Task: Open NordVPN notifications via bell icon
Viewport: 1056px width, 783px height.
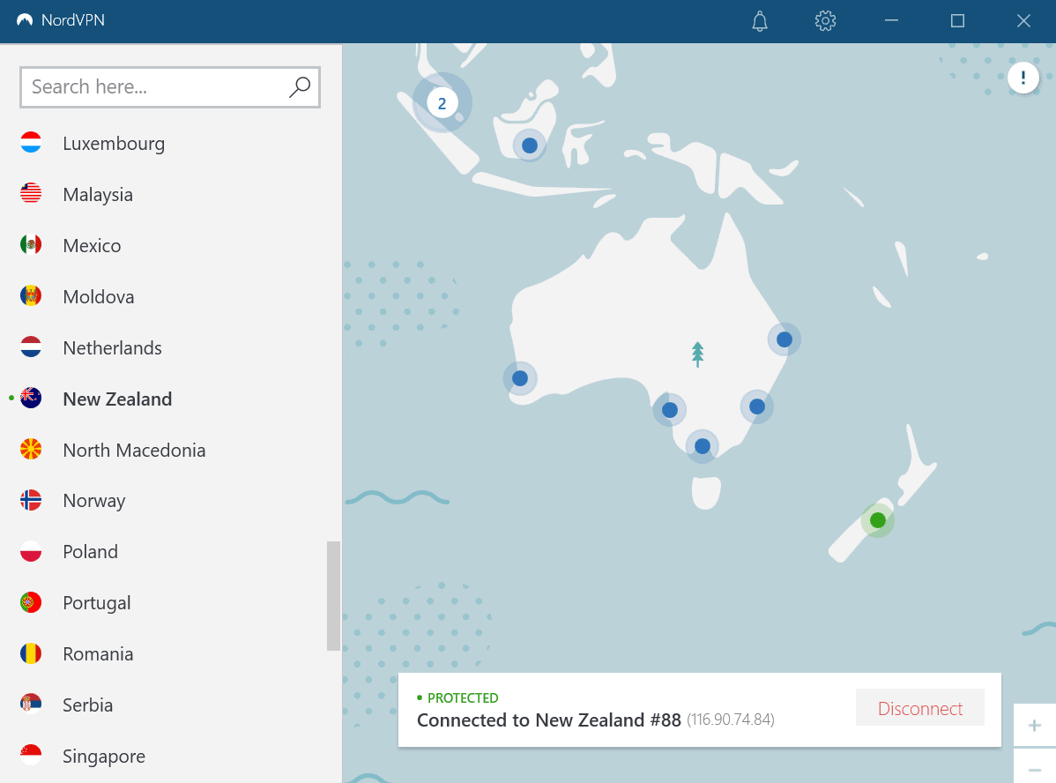Action: [x=759, y=20]
